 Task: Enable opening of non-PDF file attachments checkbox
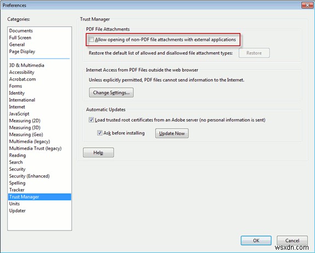point(91,39)
